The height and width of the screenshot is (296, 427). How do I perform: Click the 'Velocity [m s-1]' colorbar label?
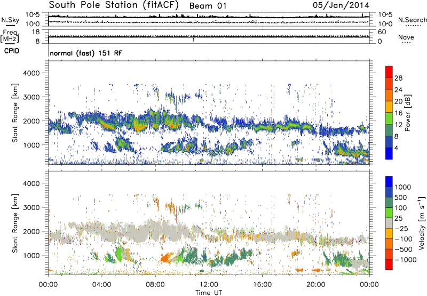(x=422, y=223)
